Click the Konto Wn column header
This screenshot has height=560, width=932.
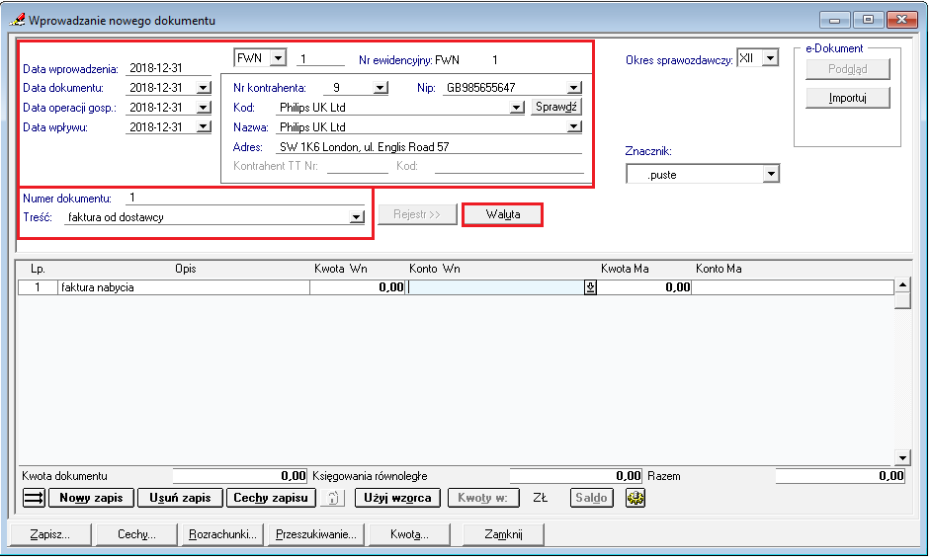pos(435,269)
